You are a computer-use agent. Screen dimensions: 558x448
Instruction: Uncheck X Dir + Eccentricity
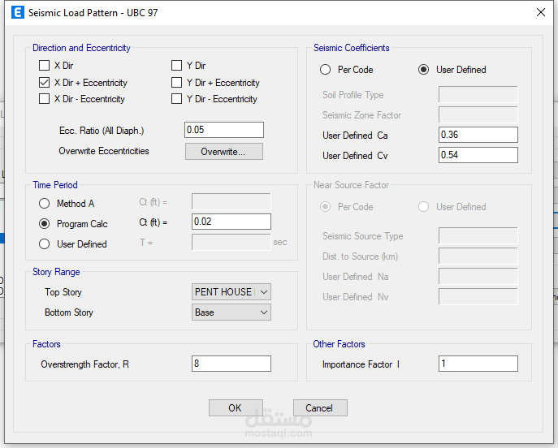pyautogui.click(x=45, y=83)
